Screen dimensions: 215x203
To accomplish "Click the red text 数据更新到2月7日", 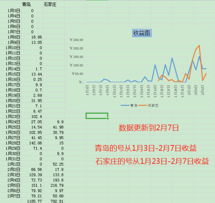I will coord(149,128).
